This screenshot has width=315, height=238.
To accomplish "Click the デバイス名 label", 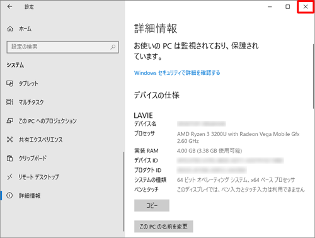I will click(x=145, y=124).
